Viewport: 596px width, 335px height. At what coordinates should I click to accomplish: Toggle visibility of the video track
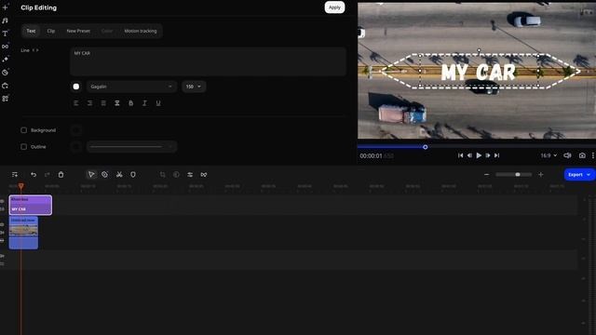(x=2, y=224)
